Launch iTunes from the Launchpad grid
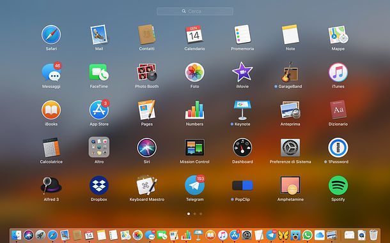 [338, 72]
